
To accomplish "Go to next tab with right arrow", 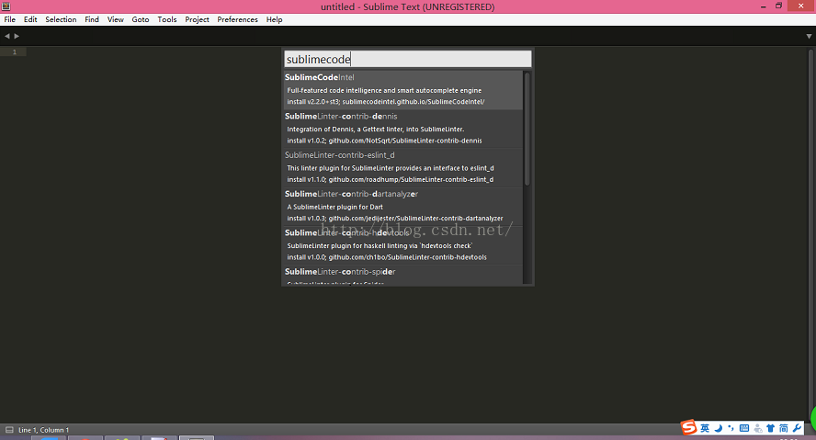I will click(x=17, y=36).
